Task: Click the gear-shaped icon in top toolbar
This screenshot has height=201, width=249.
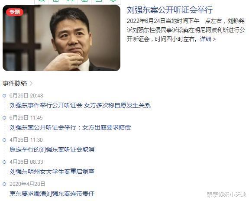Action: pyautogui.click(x=113, y=0)
